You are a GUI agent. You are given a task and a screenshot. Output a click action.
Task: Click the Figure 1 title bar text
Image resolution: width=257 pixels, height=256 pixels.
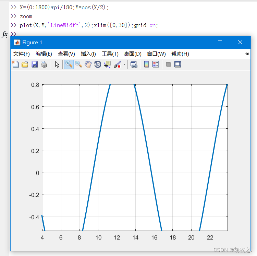32,42
